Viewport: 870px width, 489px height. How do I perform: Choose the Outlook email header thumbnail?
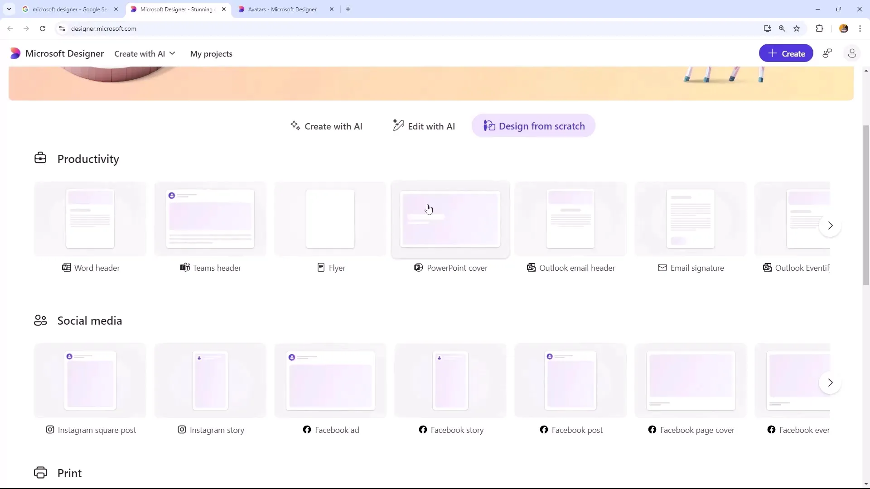pyautogui.click(x=570, y=219)
